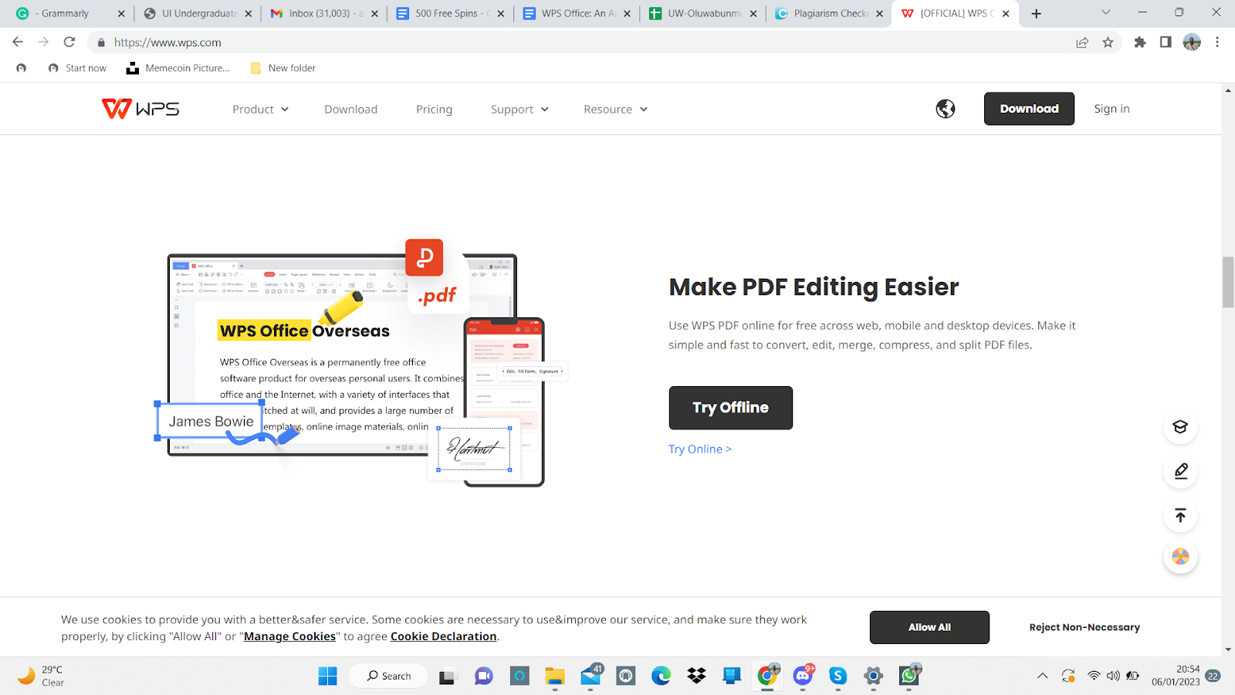Close the Plagiarism Checker tab
The image size is (1235, 695).
click(880, 14)
